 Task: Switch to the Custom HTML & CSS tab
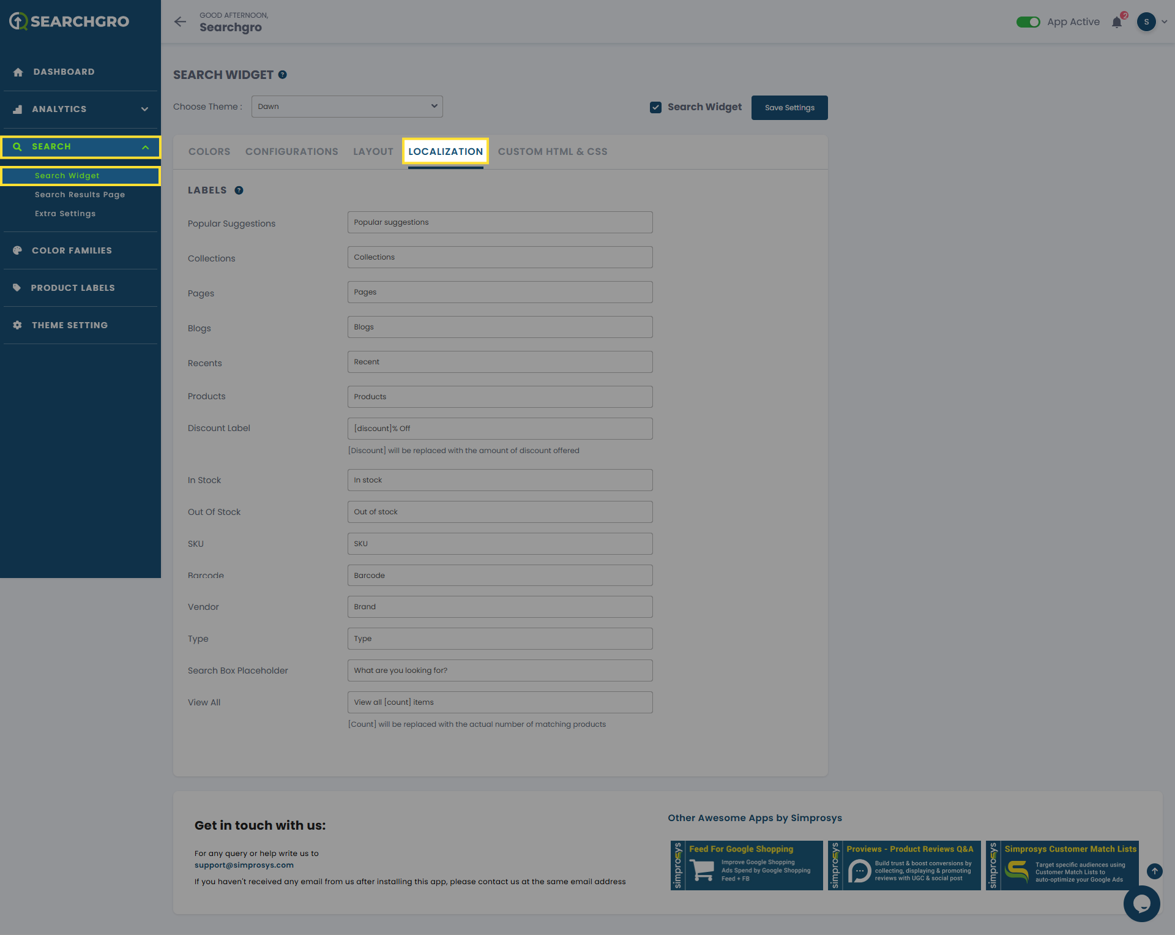[x=552, y=152]
